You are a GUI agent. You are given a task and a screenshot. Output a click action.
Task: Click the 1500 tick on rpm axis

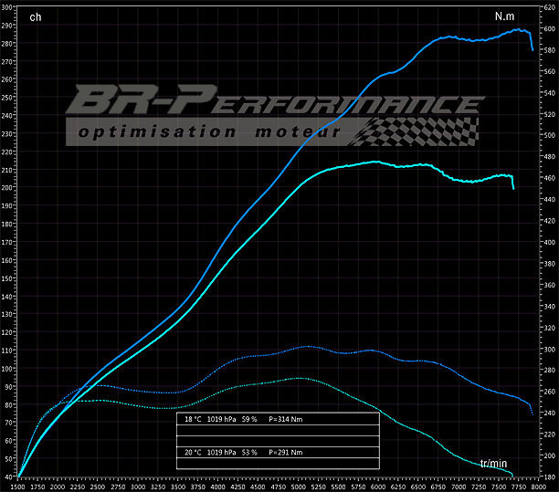(18, 486)
